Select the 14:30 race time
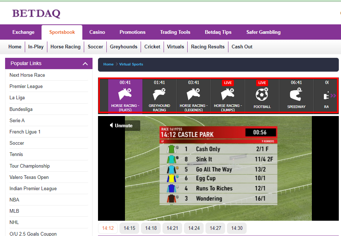 [x=237, y=228]
